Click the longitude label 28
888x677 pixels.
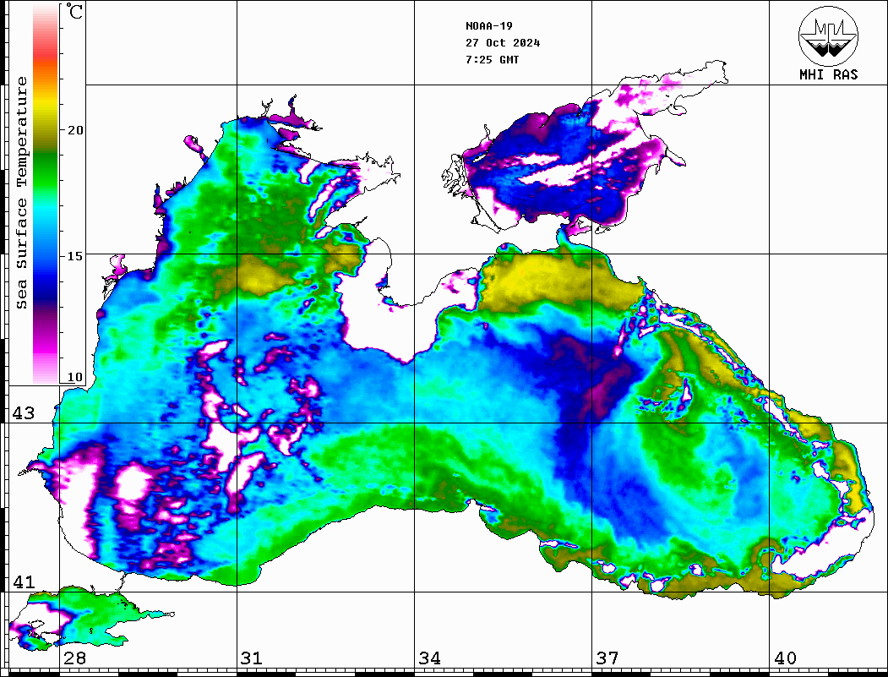[x=74, y=658]
